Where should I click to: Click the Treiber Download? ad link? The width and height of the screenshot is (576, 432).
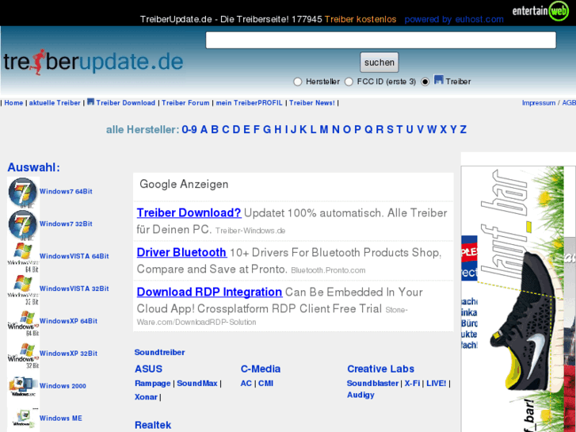(189, 213)
